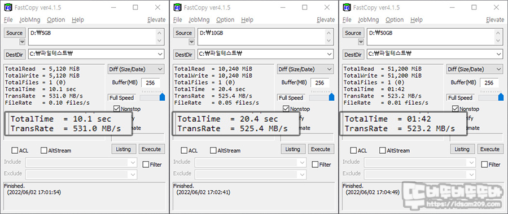Click timestamp '(2022/06/02 17:04:49)' status text
This screenshot has width=508, height=214.
373,193
